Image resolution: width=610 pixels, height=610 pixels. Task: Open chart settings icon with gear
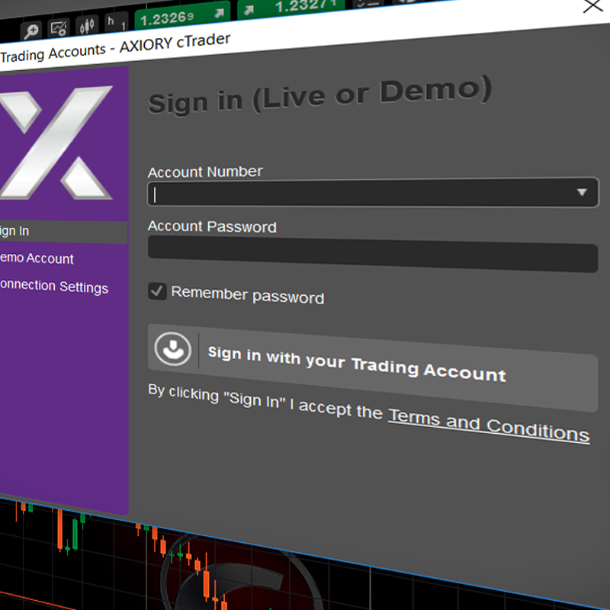click(x=59, y=28)
